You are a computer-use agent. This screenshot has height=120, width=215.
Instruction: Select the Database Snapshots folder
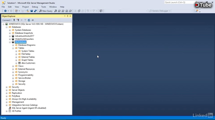[x=24, y=33]
